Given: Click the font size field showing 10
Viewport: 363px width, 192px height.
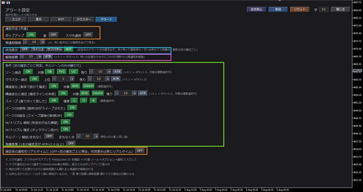Looking at the screenshot, I should click(x=323, y=10).
